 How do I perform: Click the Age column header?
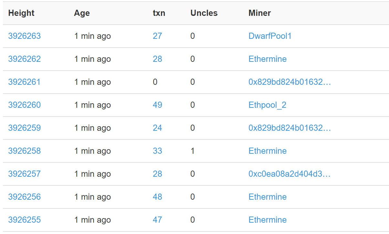pyautogui.click(x=82, y=13)
